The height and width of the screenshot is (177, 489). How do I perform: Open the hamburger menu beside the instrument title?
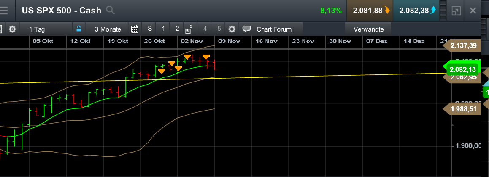pyautogui.click(x=3, y=10)
